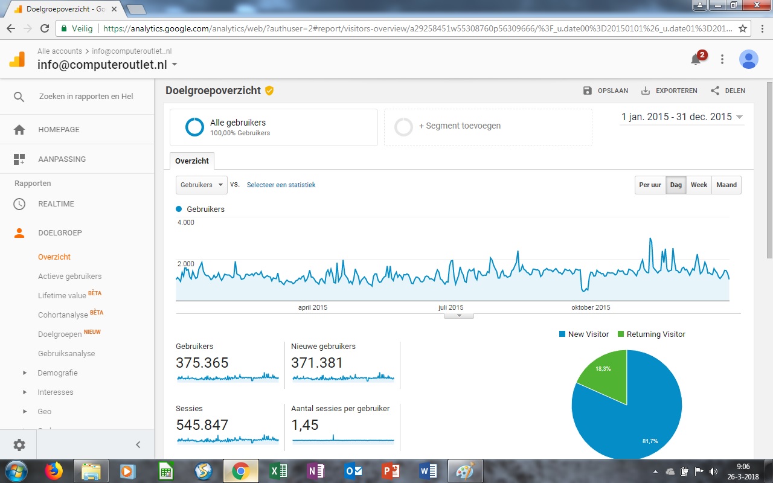Go back with the browser back arrow

pyautogui.click(x=11, y=28)
